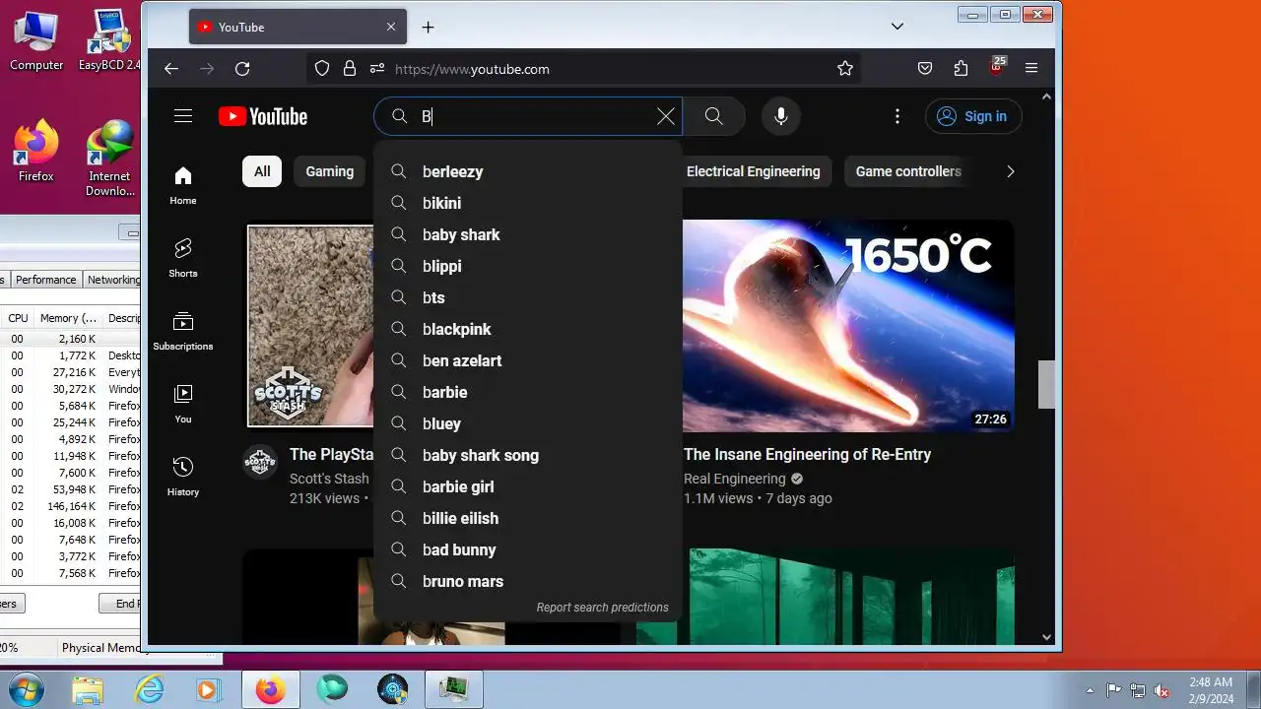
Task: Open the Networking tab in Task Manager
Action: tap(113, 280)
